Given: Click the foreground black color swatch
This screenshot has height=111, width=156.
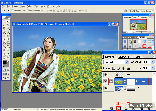Looking at the screenshot, I should click(x=5, y=63).
